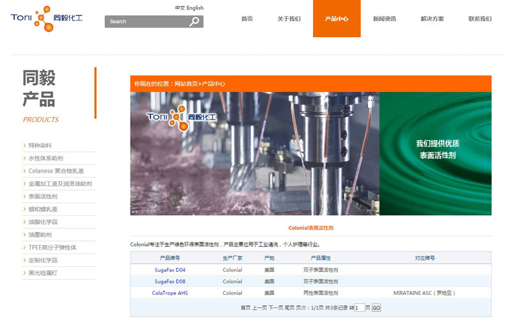Open the 定制化学品 category
Image resolution: width=512 pixels, height=318 pixels.
(x=43, y=260)
